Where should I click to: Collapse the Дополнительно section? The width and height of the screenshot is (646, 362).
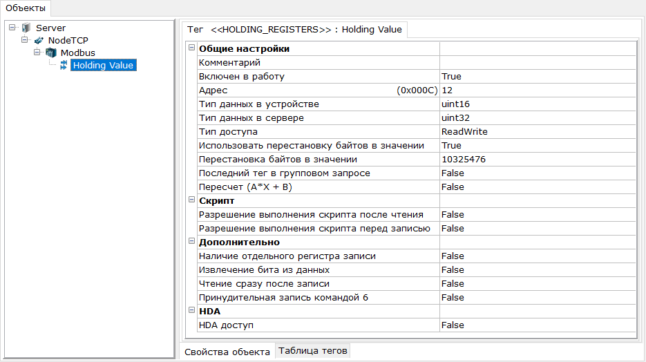[191, 241]
